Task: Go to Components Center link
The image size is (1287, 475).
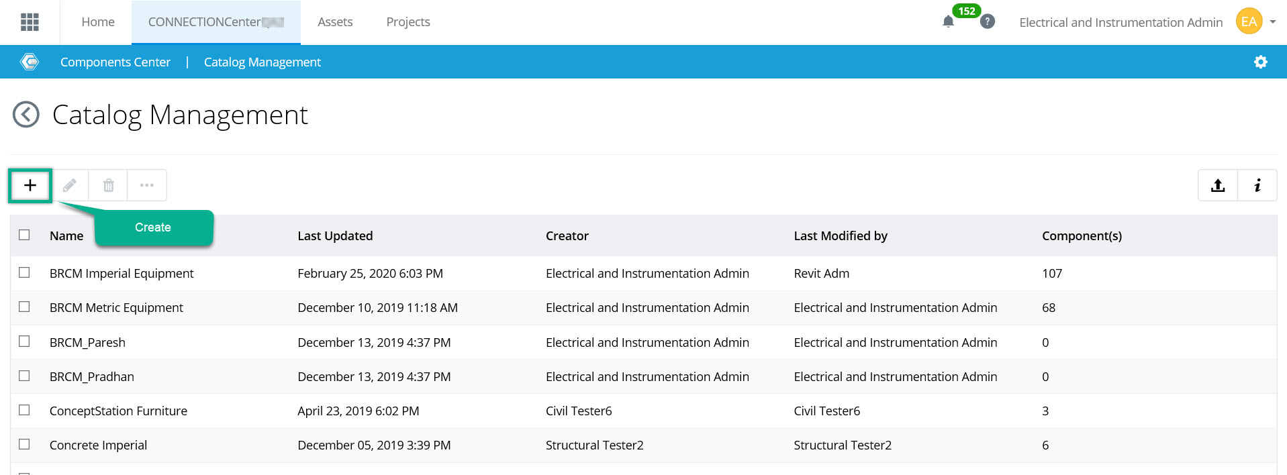Action: point(115,62)
